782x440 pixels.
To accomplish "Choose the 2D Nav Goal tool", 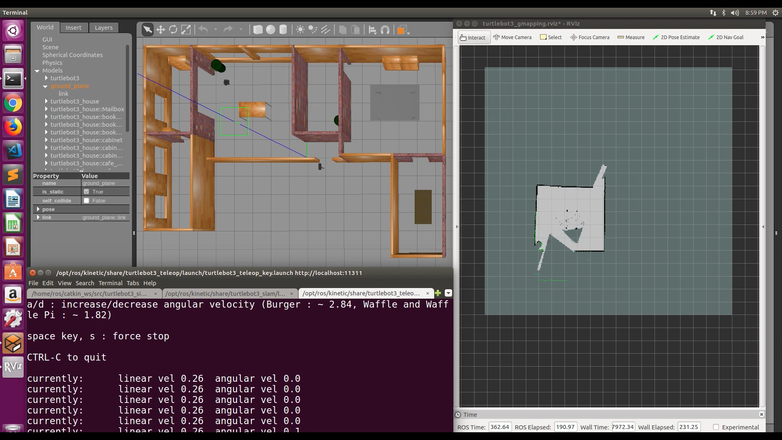I will coord(725,37).
